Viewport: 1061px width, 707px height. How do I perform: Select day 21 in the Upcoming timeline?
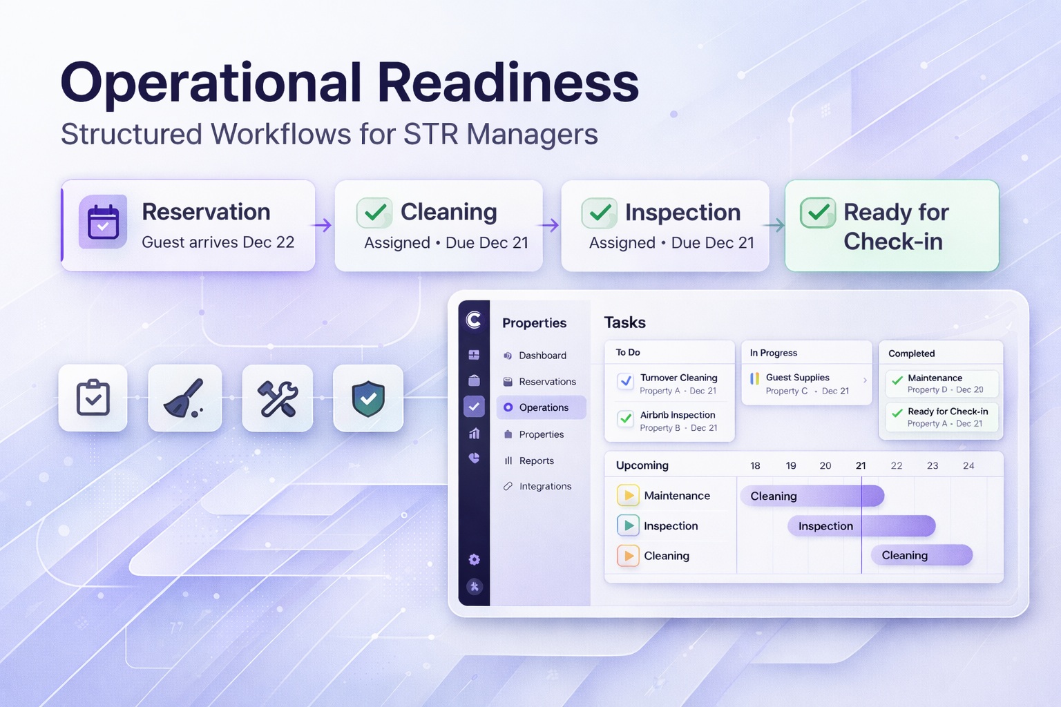pos(861,465)
